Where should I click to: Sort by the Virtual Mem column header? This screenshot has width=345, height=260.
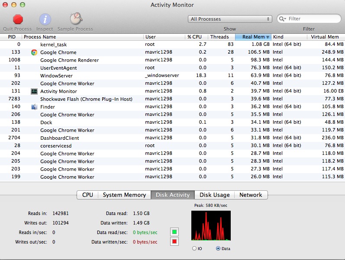point(326,37)
